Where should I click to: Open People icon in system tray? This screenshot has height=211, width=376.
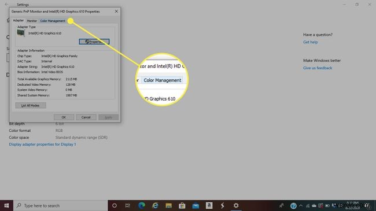click(x=282, y=205)
